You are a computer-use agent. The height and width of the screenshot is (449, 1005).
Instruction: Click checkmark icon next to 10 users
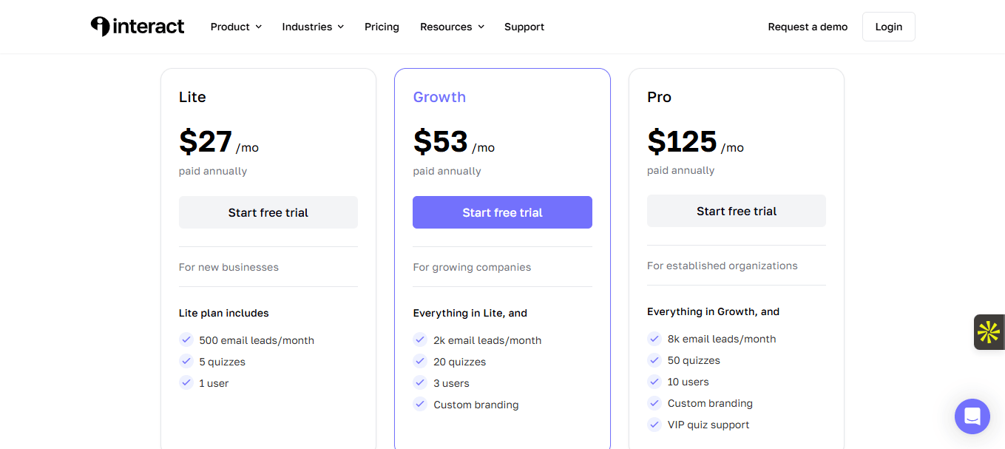point(654,382)
